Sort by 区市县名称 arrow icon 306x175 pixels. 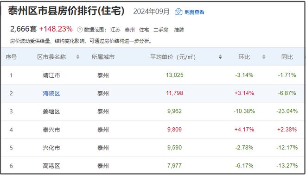click(x=78, y=57)
